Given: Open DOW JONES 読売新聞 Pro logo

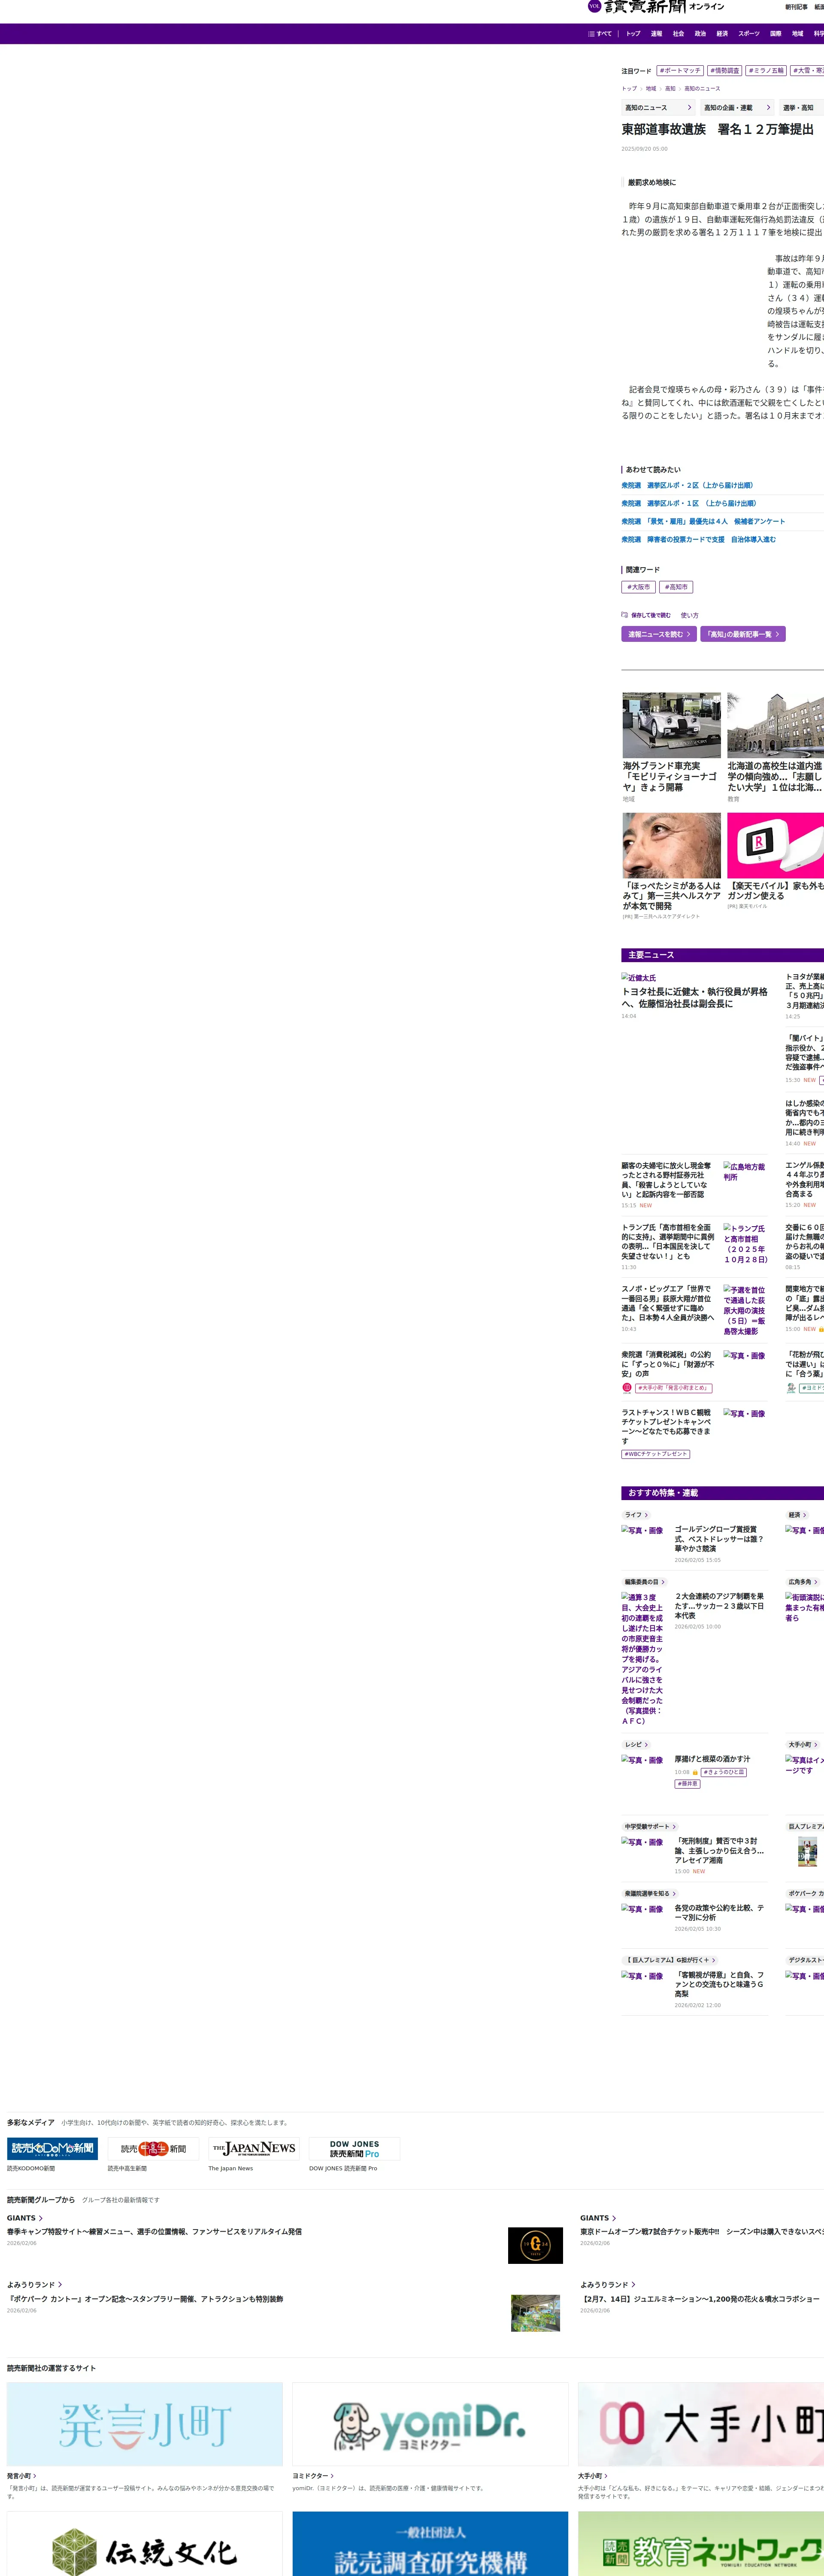Looking at the screenshot, I should (355, 2148).
